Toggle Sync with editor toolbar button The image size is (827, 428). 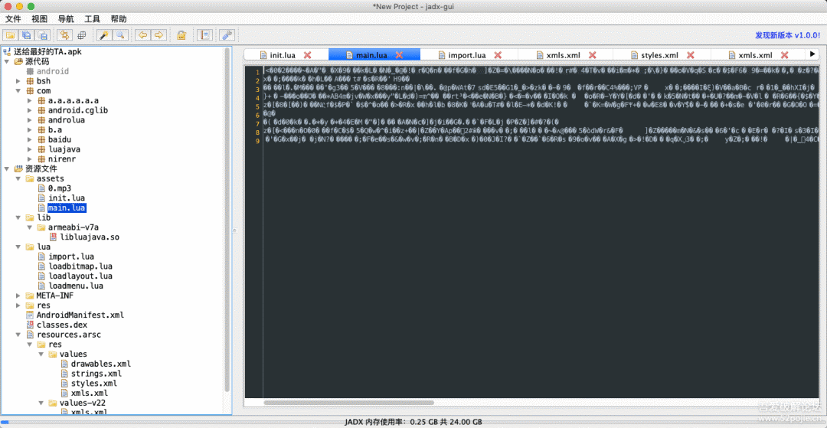pos(65,35)
